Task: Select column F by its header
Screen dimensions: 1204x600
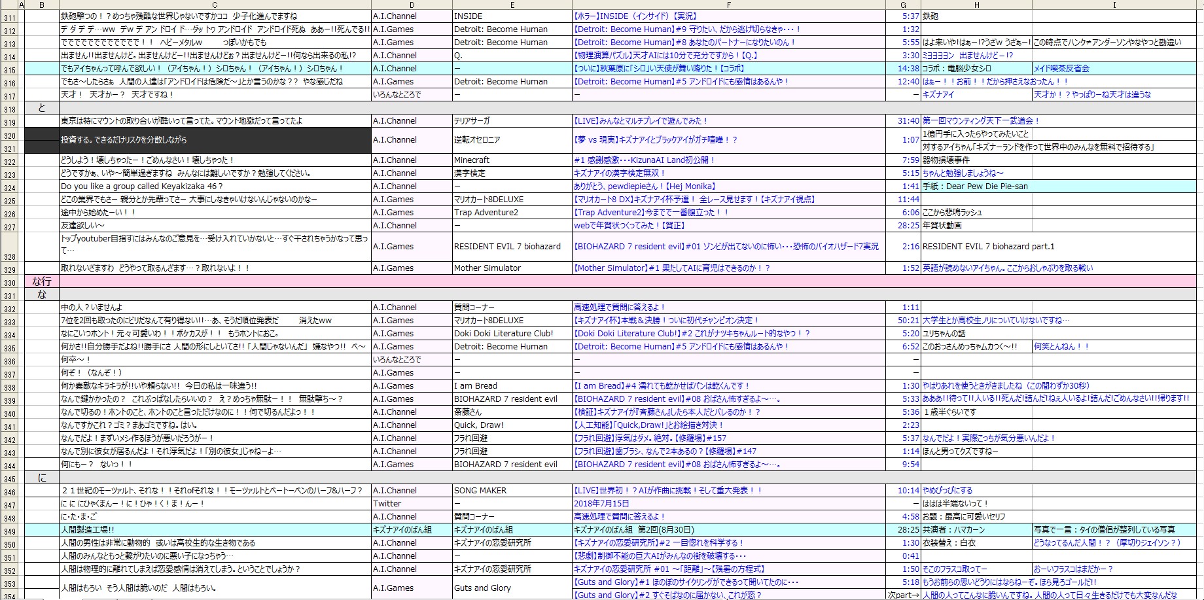Action: 728,5
